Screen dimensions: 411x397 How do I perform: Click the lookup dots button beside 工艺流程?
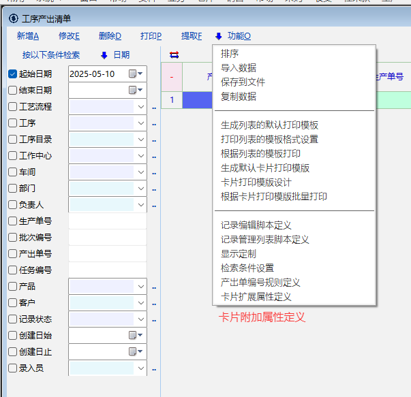pos(154,107)
